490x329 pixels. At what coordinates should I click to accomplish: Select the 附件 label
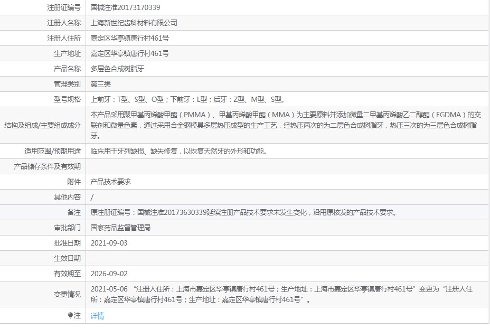click(x=74, y=182)
